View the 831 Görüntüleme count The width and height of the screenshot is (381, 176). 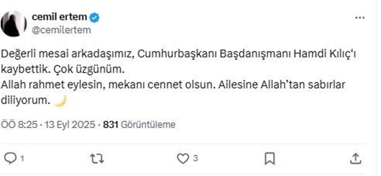(139, 125)
